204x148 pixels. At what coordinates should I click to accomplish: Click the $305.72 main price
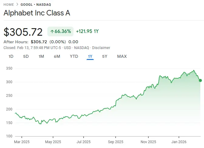click(x=23, y=31)
